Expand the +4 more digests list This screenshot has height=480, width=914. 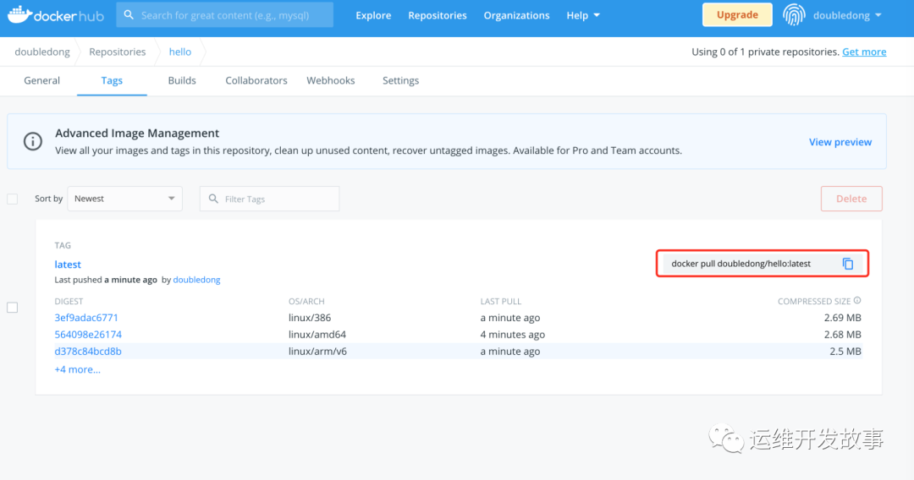tap(78, 369)
